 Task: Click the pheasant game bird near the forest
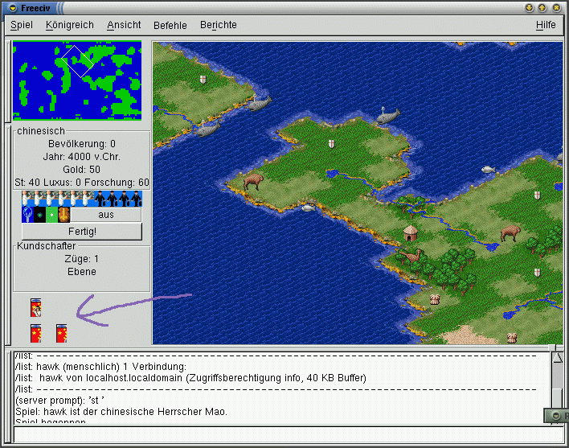pyautogui.click(x=411, y=256)
